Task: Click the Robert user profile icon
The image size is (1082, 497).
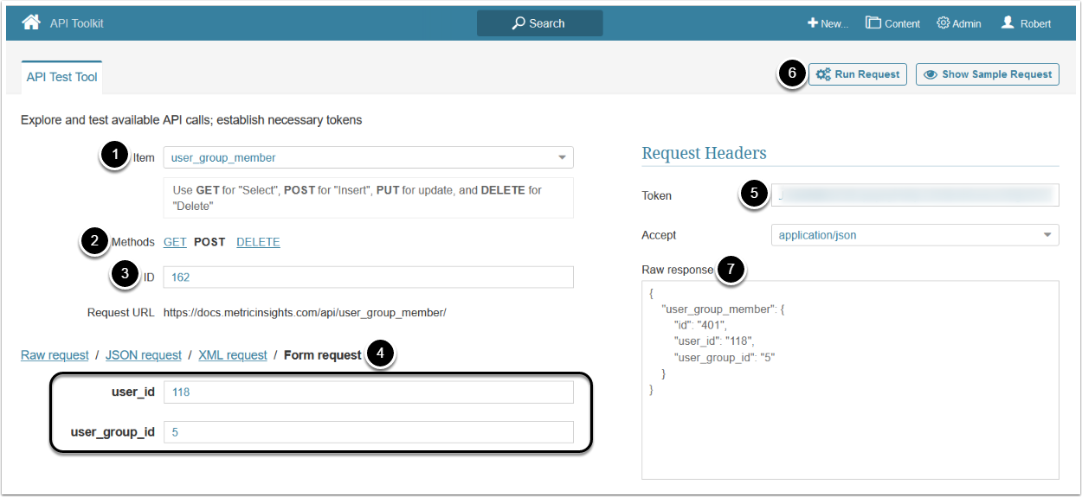Action: (x=1008, y=22)
